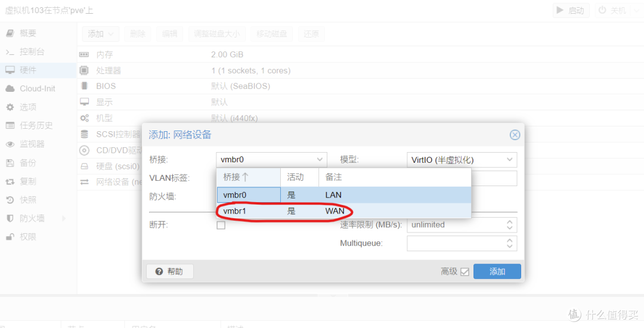Viewport: 644px width, 328px height.
Task: Click the 控制台 terminal prompt icon
Action: [x=10, y=52]
